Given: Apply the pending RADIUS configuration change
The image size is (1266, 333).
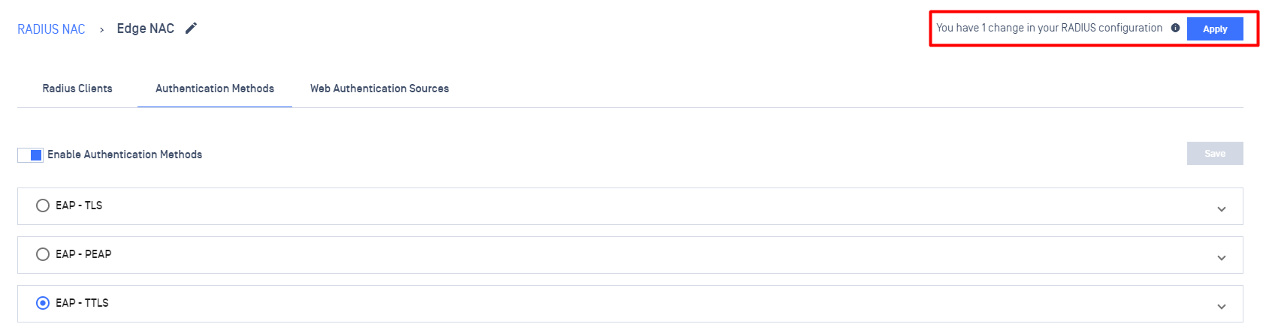Looking at the screenshot, I should tap(1214, 29).
